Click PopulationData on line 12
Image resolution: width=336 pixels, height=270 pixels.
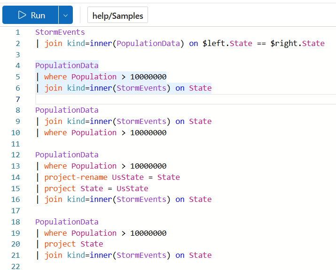point(67,155)
